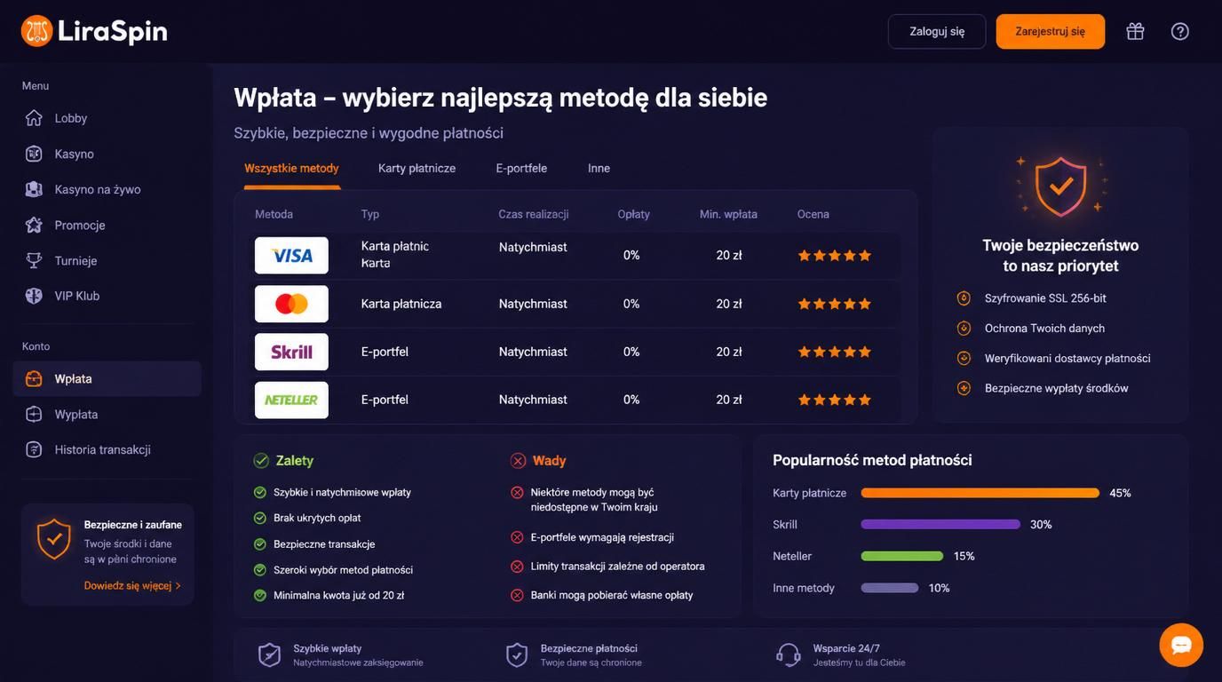Click the Karty płatnicze popularity bar

[980, 493]
